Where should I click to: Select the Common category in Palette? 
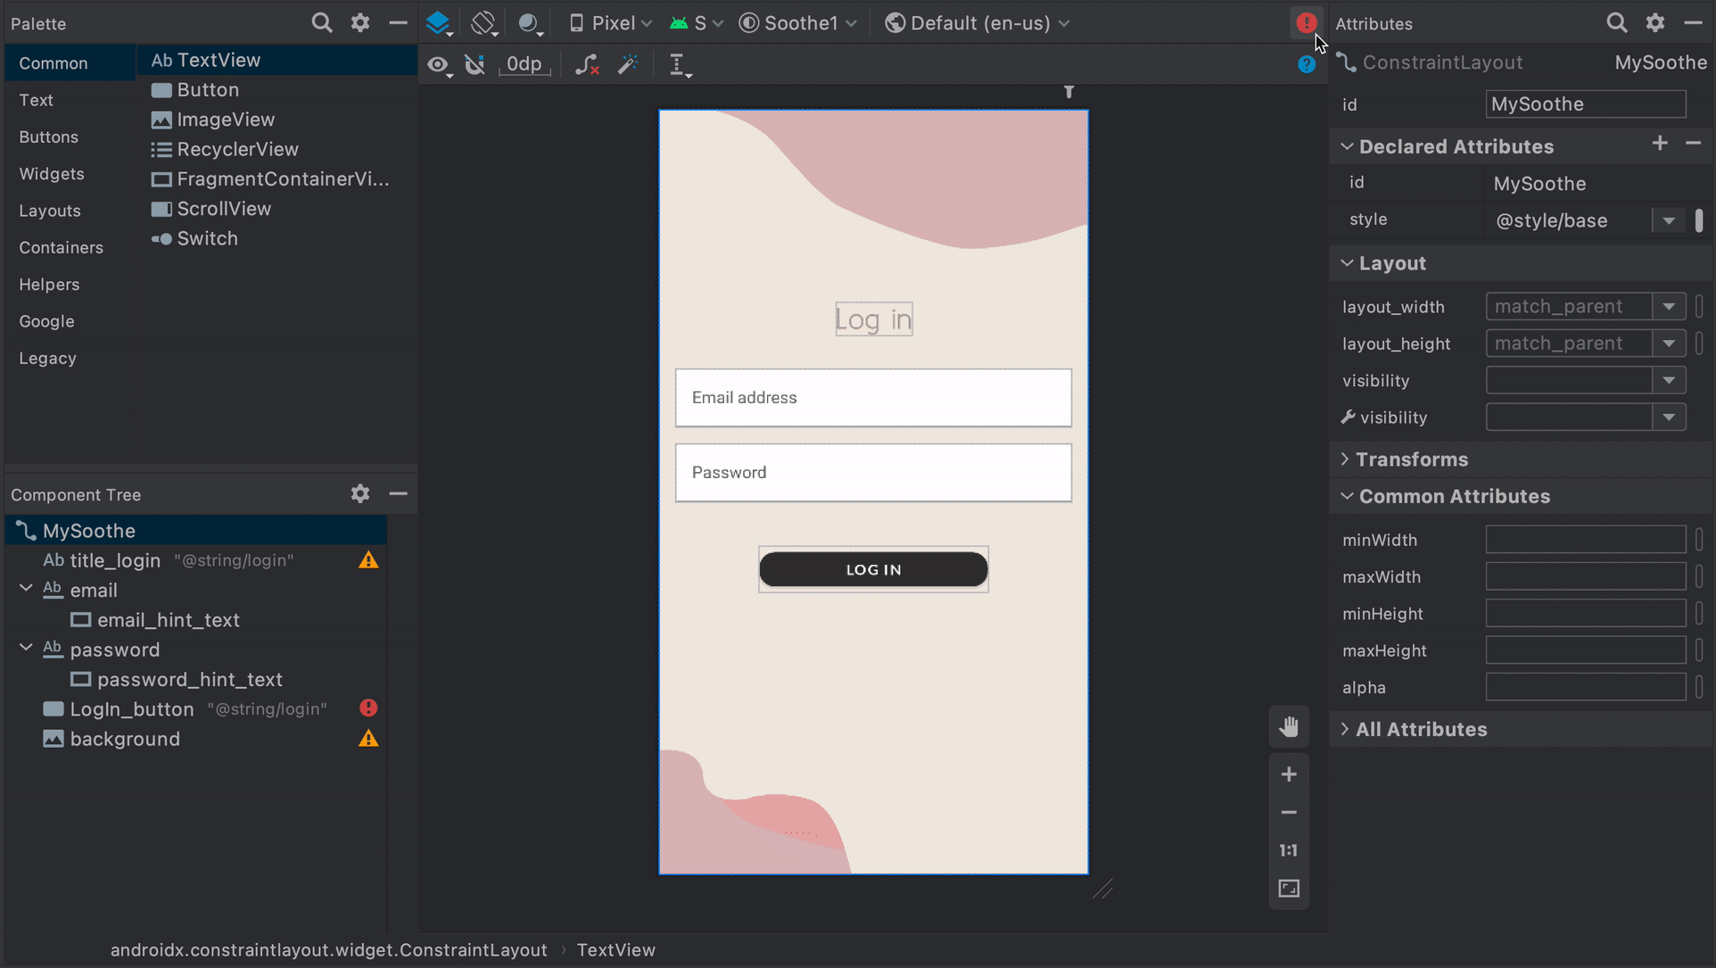tap(52, 63)
